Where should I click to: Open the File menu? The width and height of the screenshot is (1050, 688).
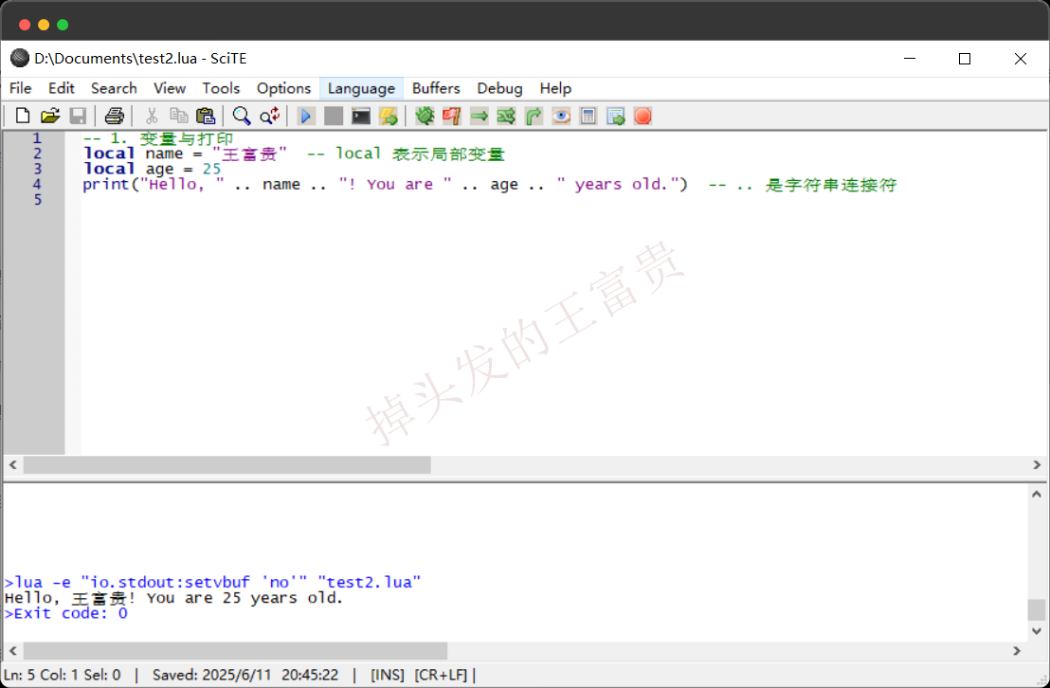[x=20, y=88]
